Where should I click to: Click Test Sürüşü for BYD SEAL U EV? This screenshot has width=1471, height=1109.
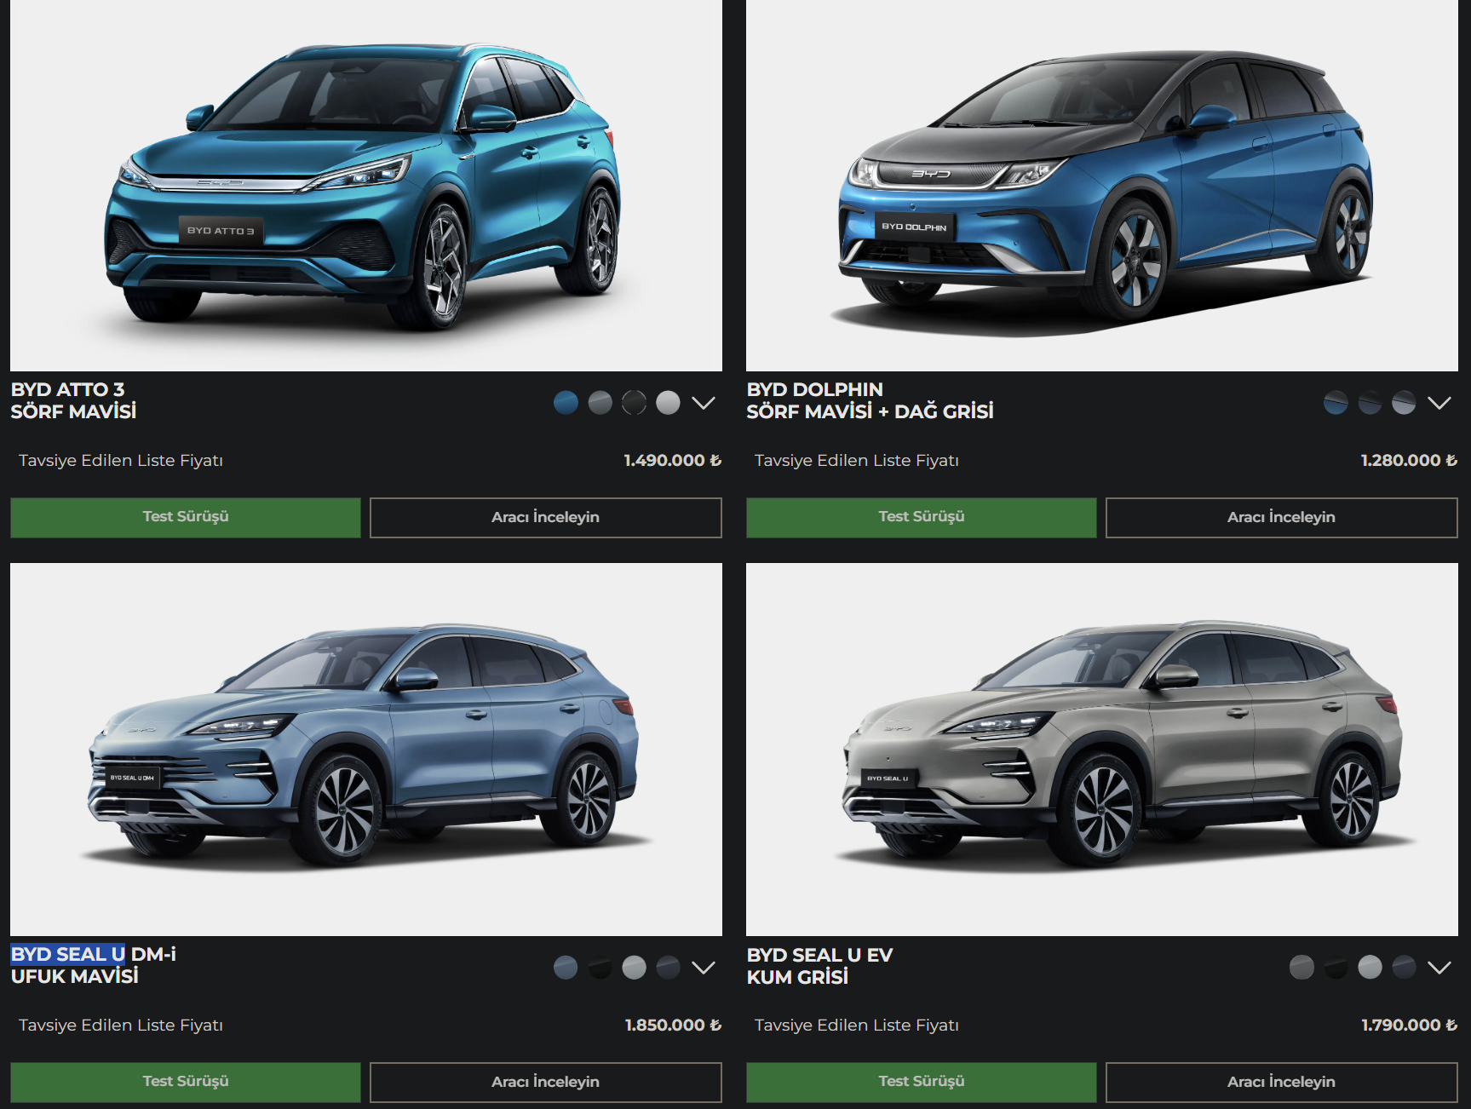[x=922, y=1082]
